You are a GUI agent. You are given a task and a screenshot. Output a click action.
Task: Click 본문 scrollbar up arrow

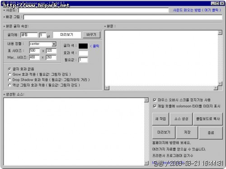220,33
